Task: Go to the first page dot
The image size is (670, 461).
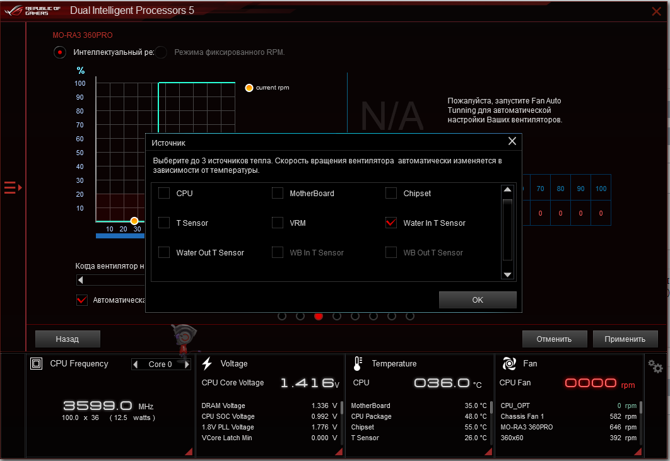Action: [x=282, y=316]
